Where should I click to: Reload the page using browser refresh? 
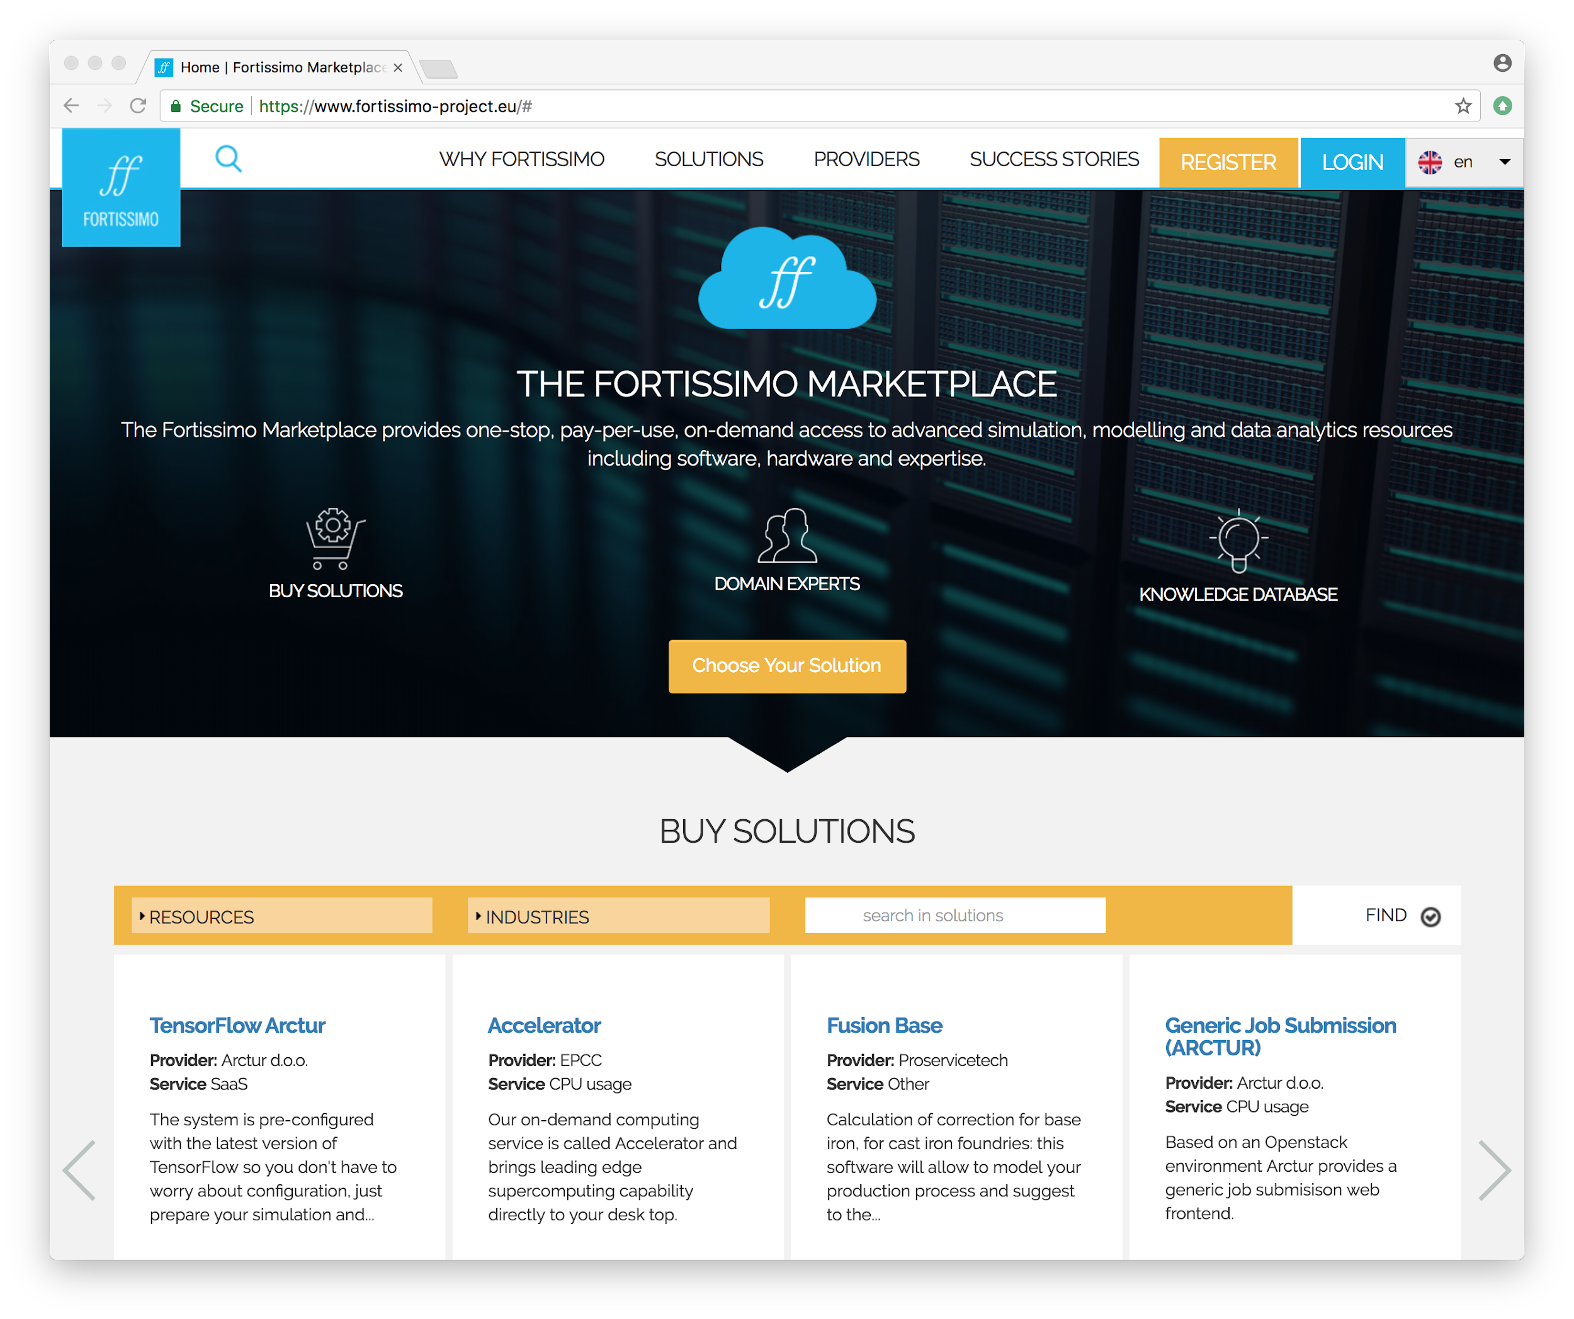coord(138,106)
